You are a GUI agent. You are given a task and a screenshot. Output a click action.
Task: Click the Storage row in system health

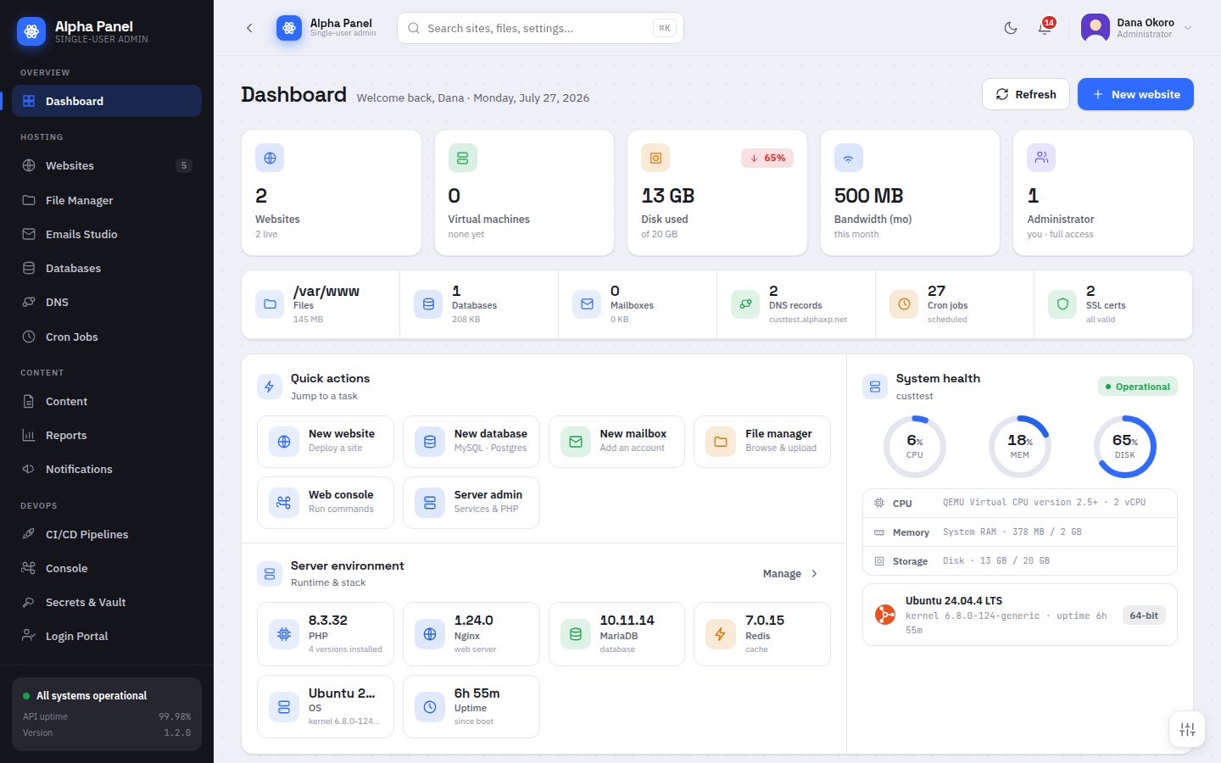click(1020, 560)
